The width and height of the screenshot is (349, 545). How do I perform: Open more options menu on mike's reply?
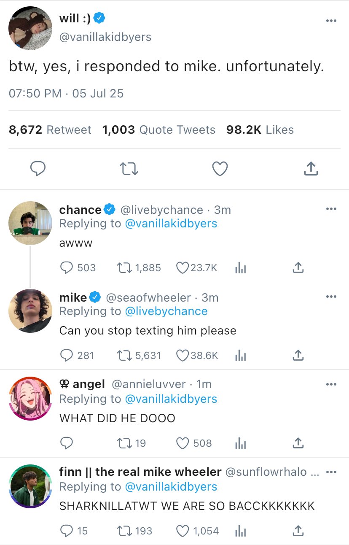tap(331, 297)
